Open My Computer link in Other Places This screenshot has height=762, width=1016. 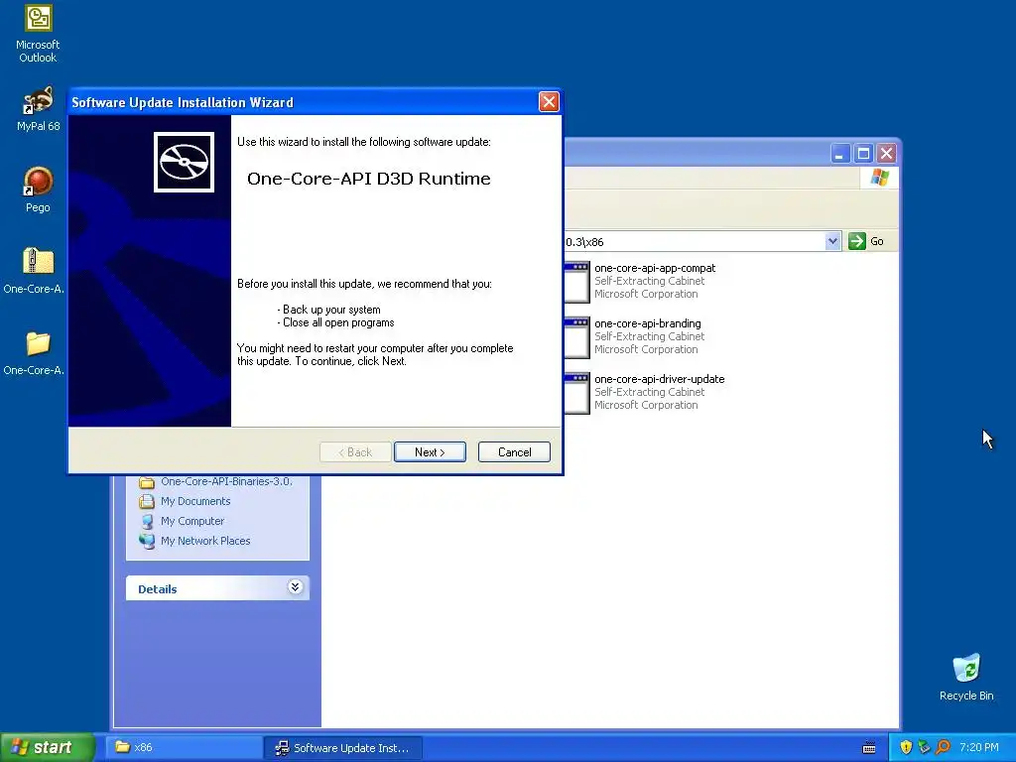191,521
